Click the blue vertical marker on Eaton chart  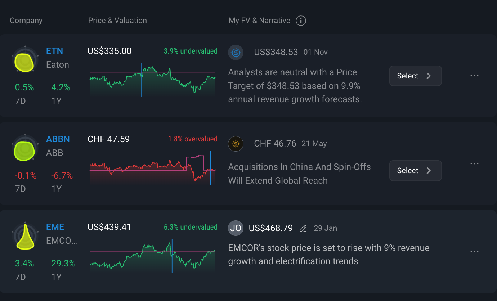(x=142, y=80)
